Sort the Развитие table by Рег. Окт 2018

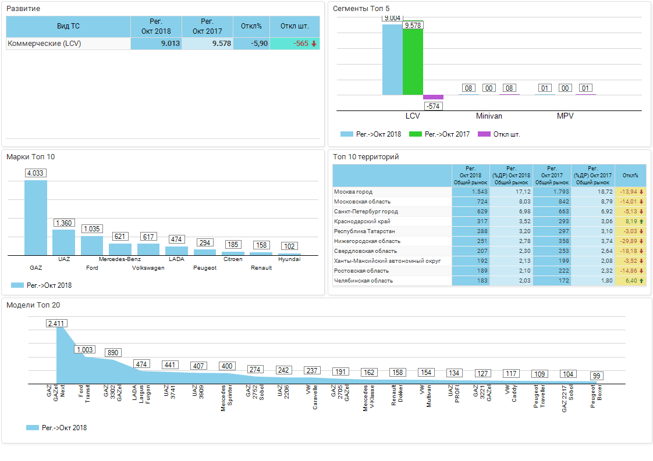click(156, 26)
